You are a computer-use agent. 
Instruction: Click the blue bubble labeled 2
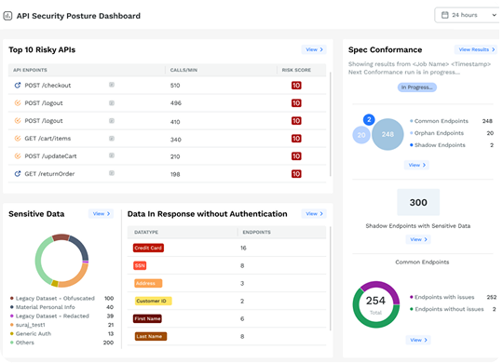(x=369, y=120)
